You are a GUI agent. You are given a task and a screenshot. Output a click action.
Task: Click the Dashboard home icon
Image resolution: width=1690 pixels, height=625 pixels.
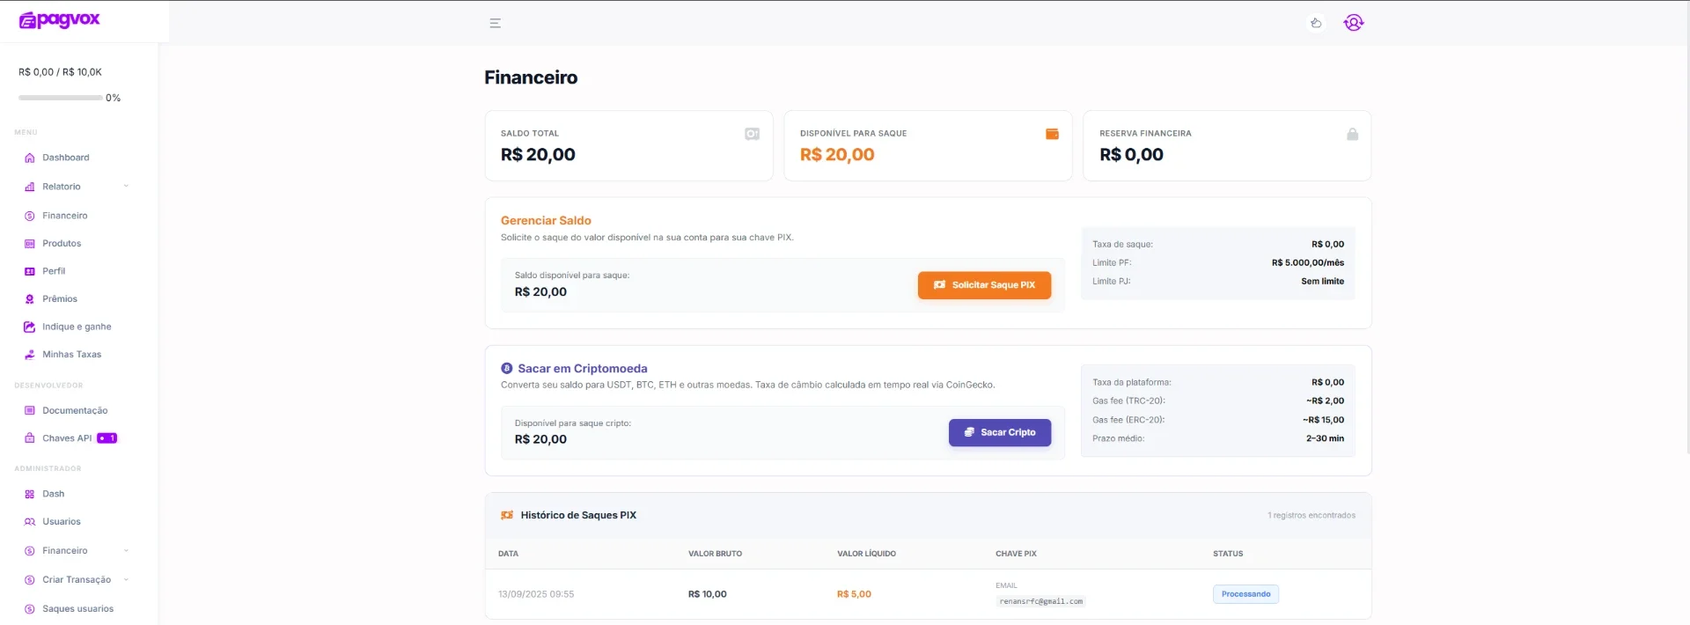(30, 158)
